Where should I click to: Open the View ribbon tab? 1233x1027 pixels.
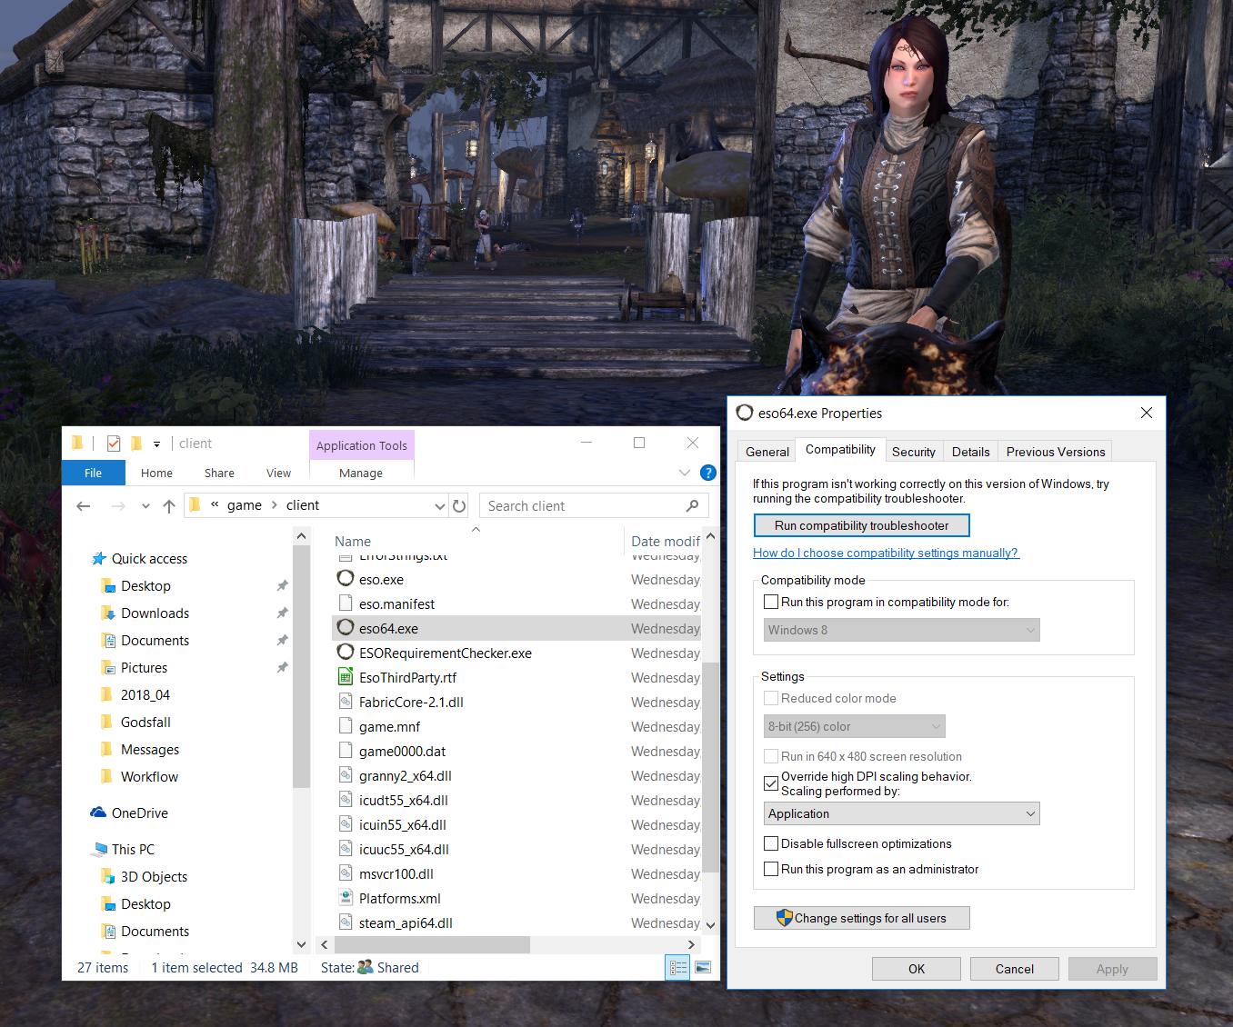coord(278,474)
